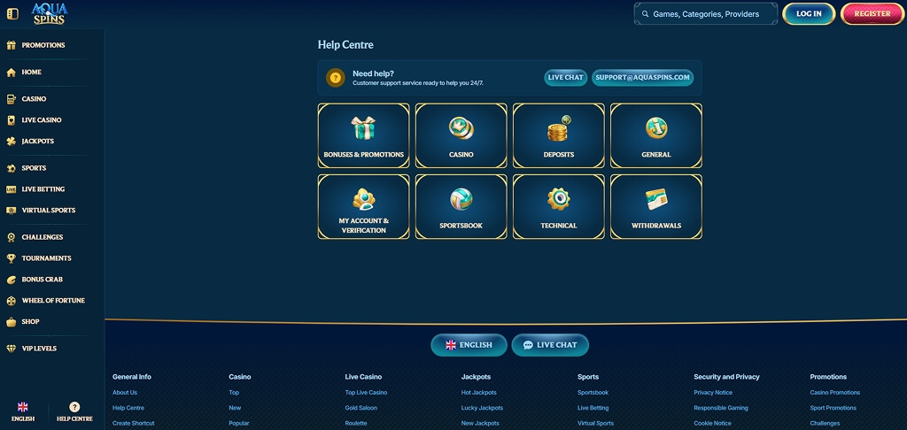Open the Withdrawals help category card
Viewport: 907px width, 430px height.
[x=656, y=207]
